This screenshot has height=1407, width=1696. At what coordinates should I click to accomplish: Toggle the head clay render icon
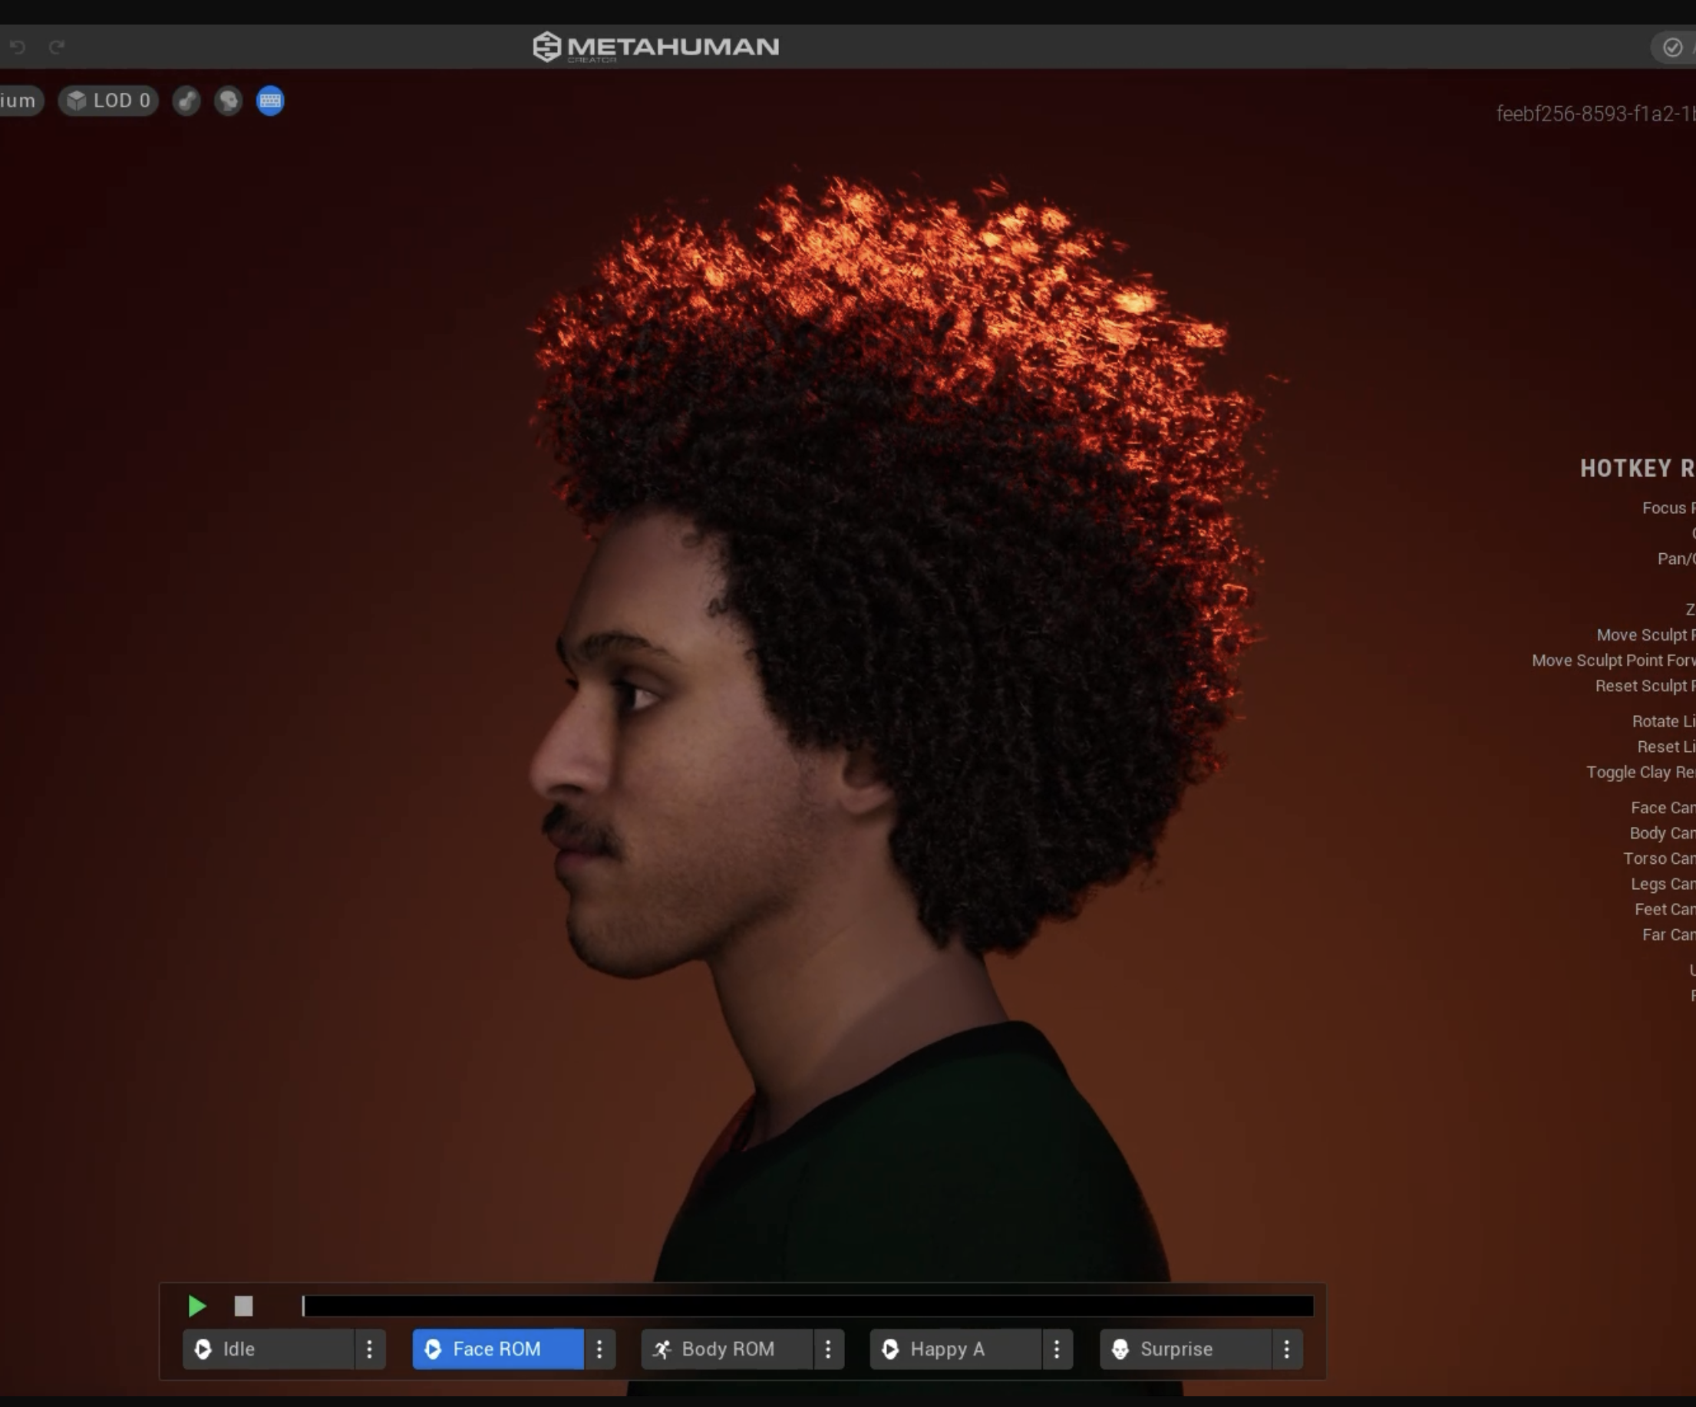[229, 101]
